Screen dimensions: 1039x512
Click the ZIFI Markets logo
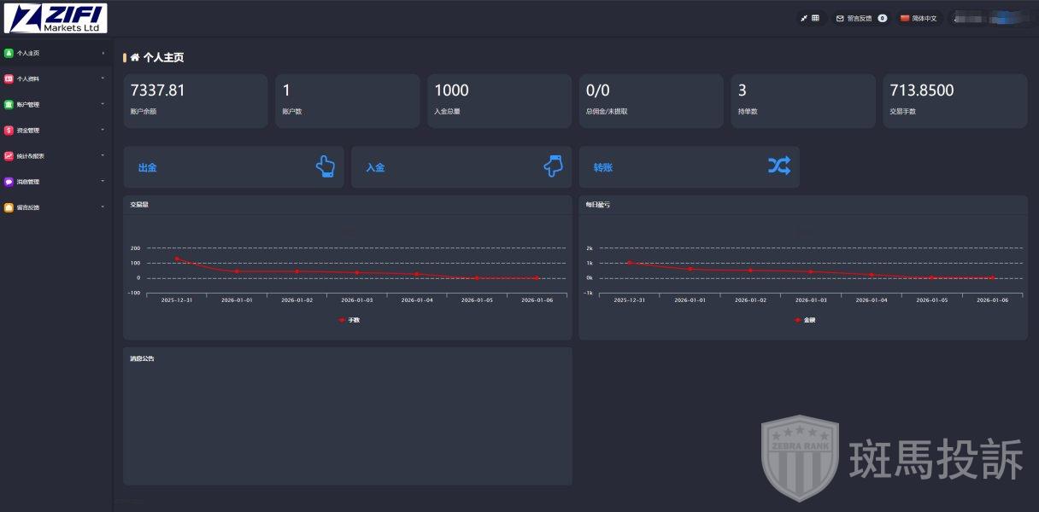55,19
